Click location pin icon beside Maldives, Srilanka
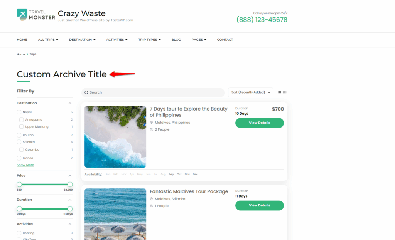The image size is (395, 240). 152,199
